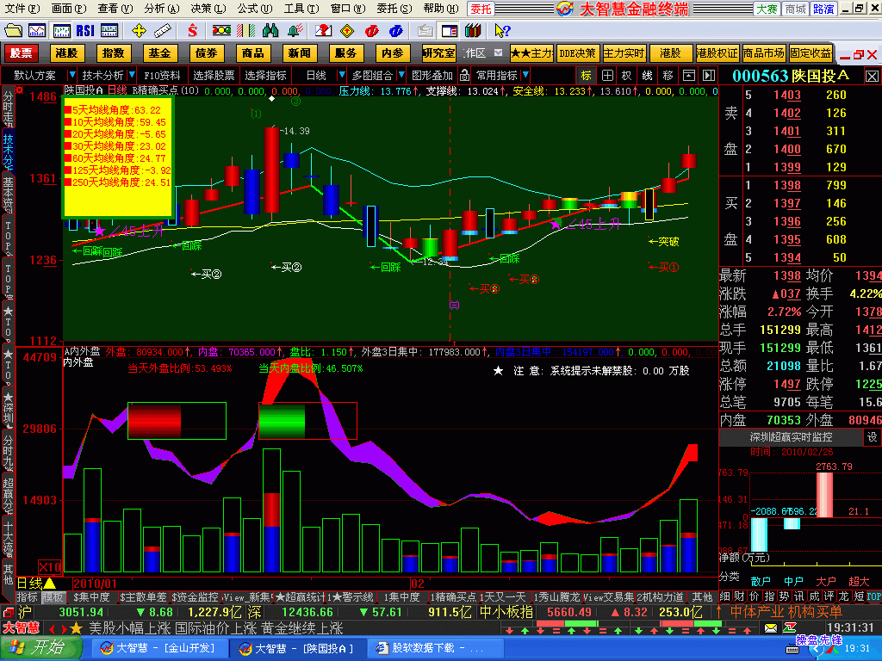Open the books library icon

(473, 30)
